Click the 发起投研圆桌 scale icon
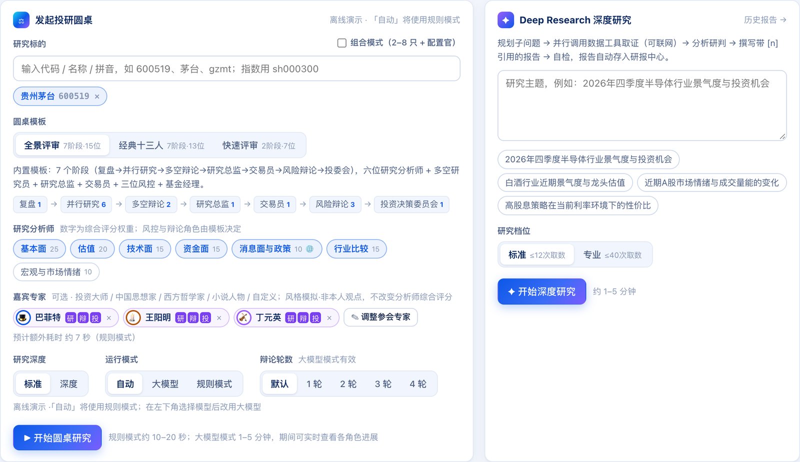800x462 pixels. tap(21, 20)
